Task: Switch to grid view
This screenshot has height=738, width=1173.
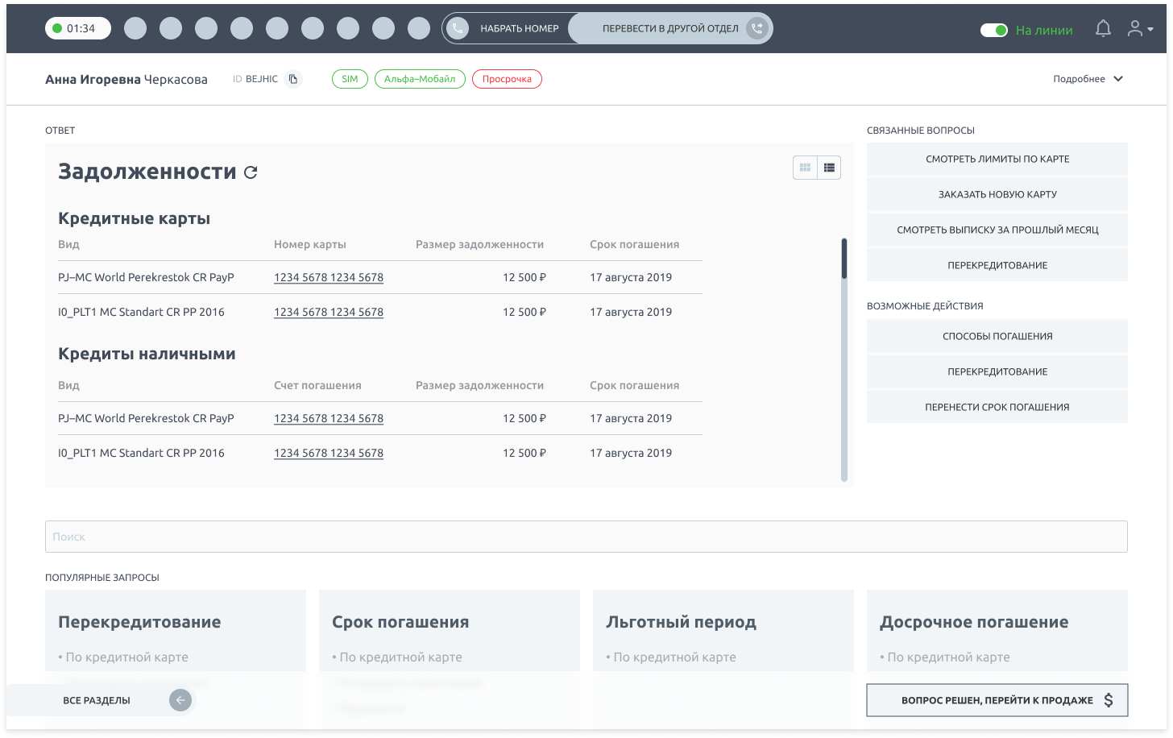Action: coord(805,168)
